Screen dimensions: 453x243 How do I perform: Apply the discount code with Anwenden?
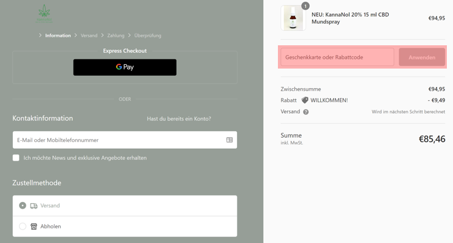click(x=422, y=57)
